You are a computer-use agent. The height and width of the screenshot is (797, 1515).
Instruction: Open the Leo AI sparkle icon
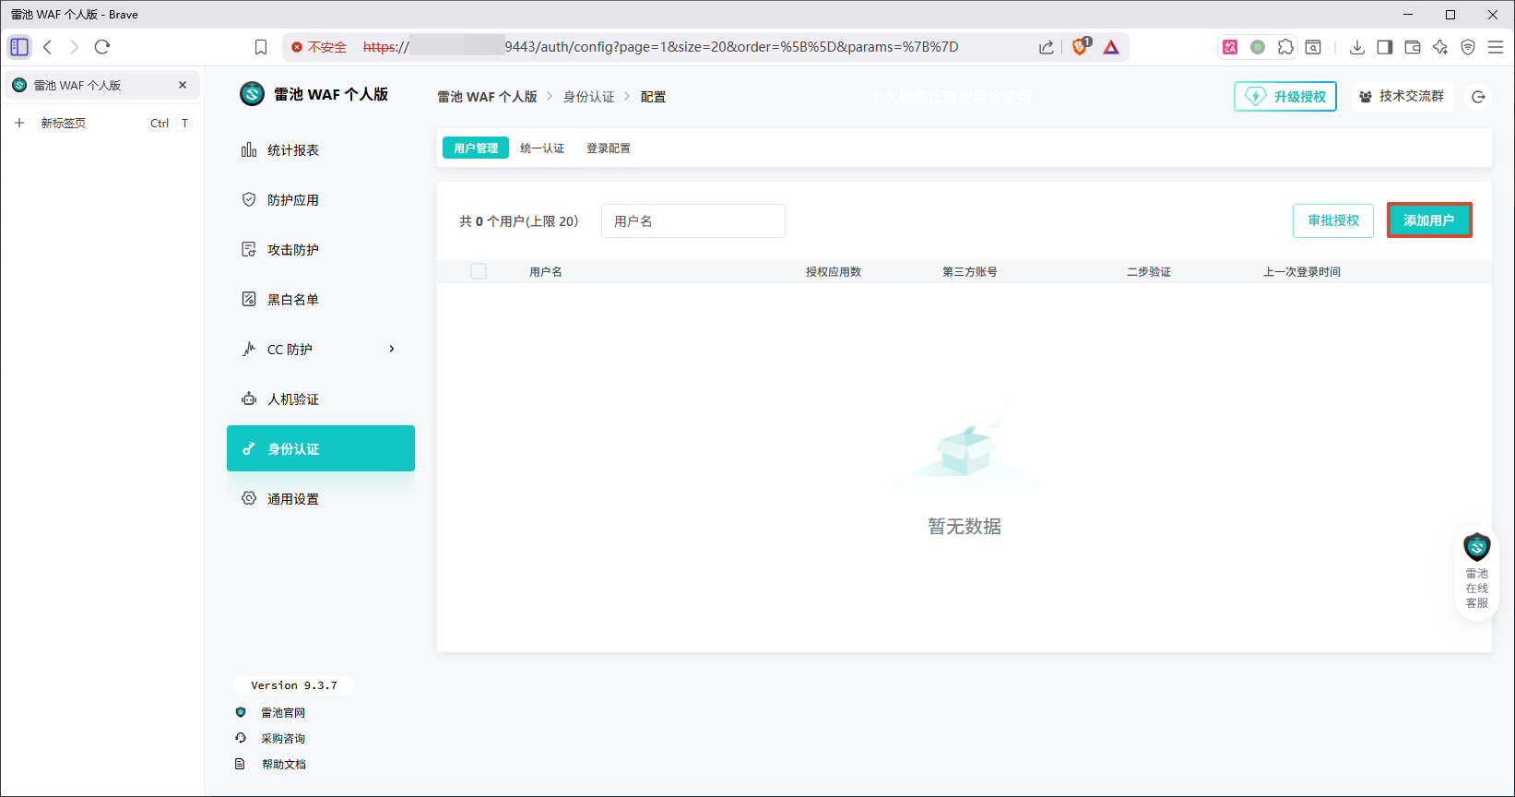1440,47
